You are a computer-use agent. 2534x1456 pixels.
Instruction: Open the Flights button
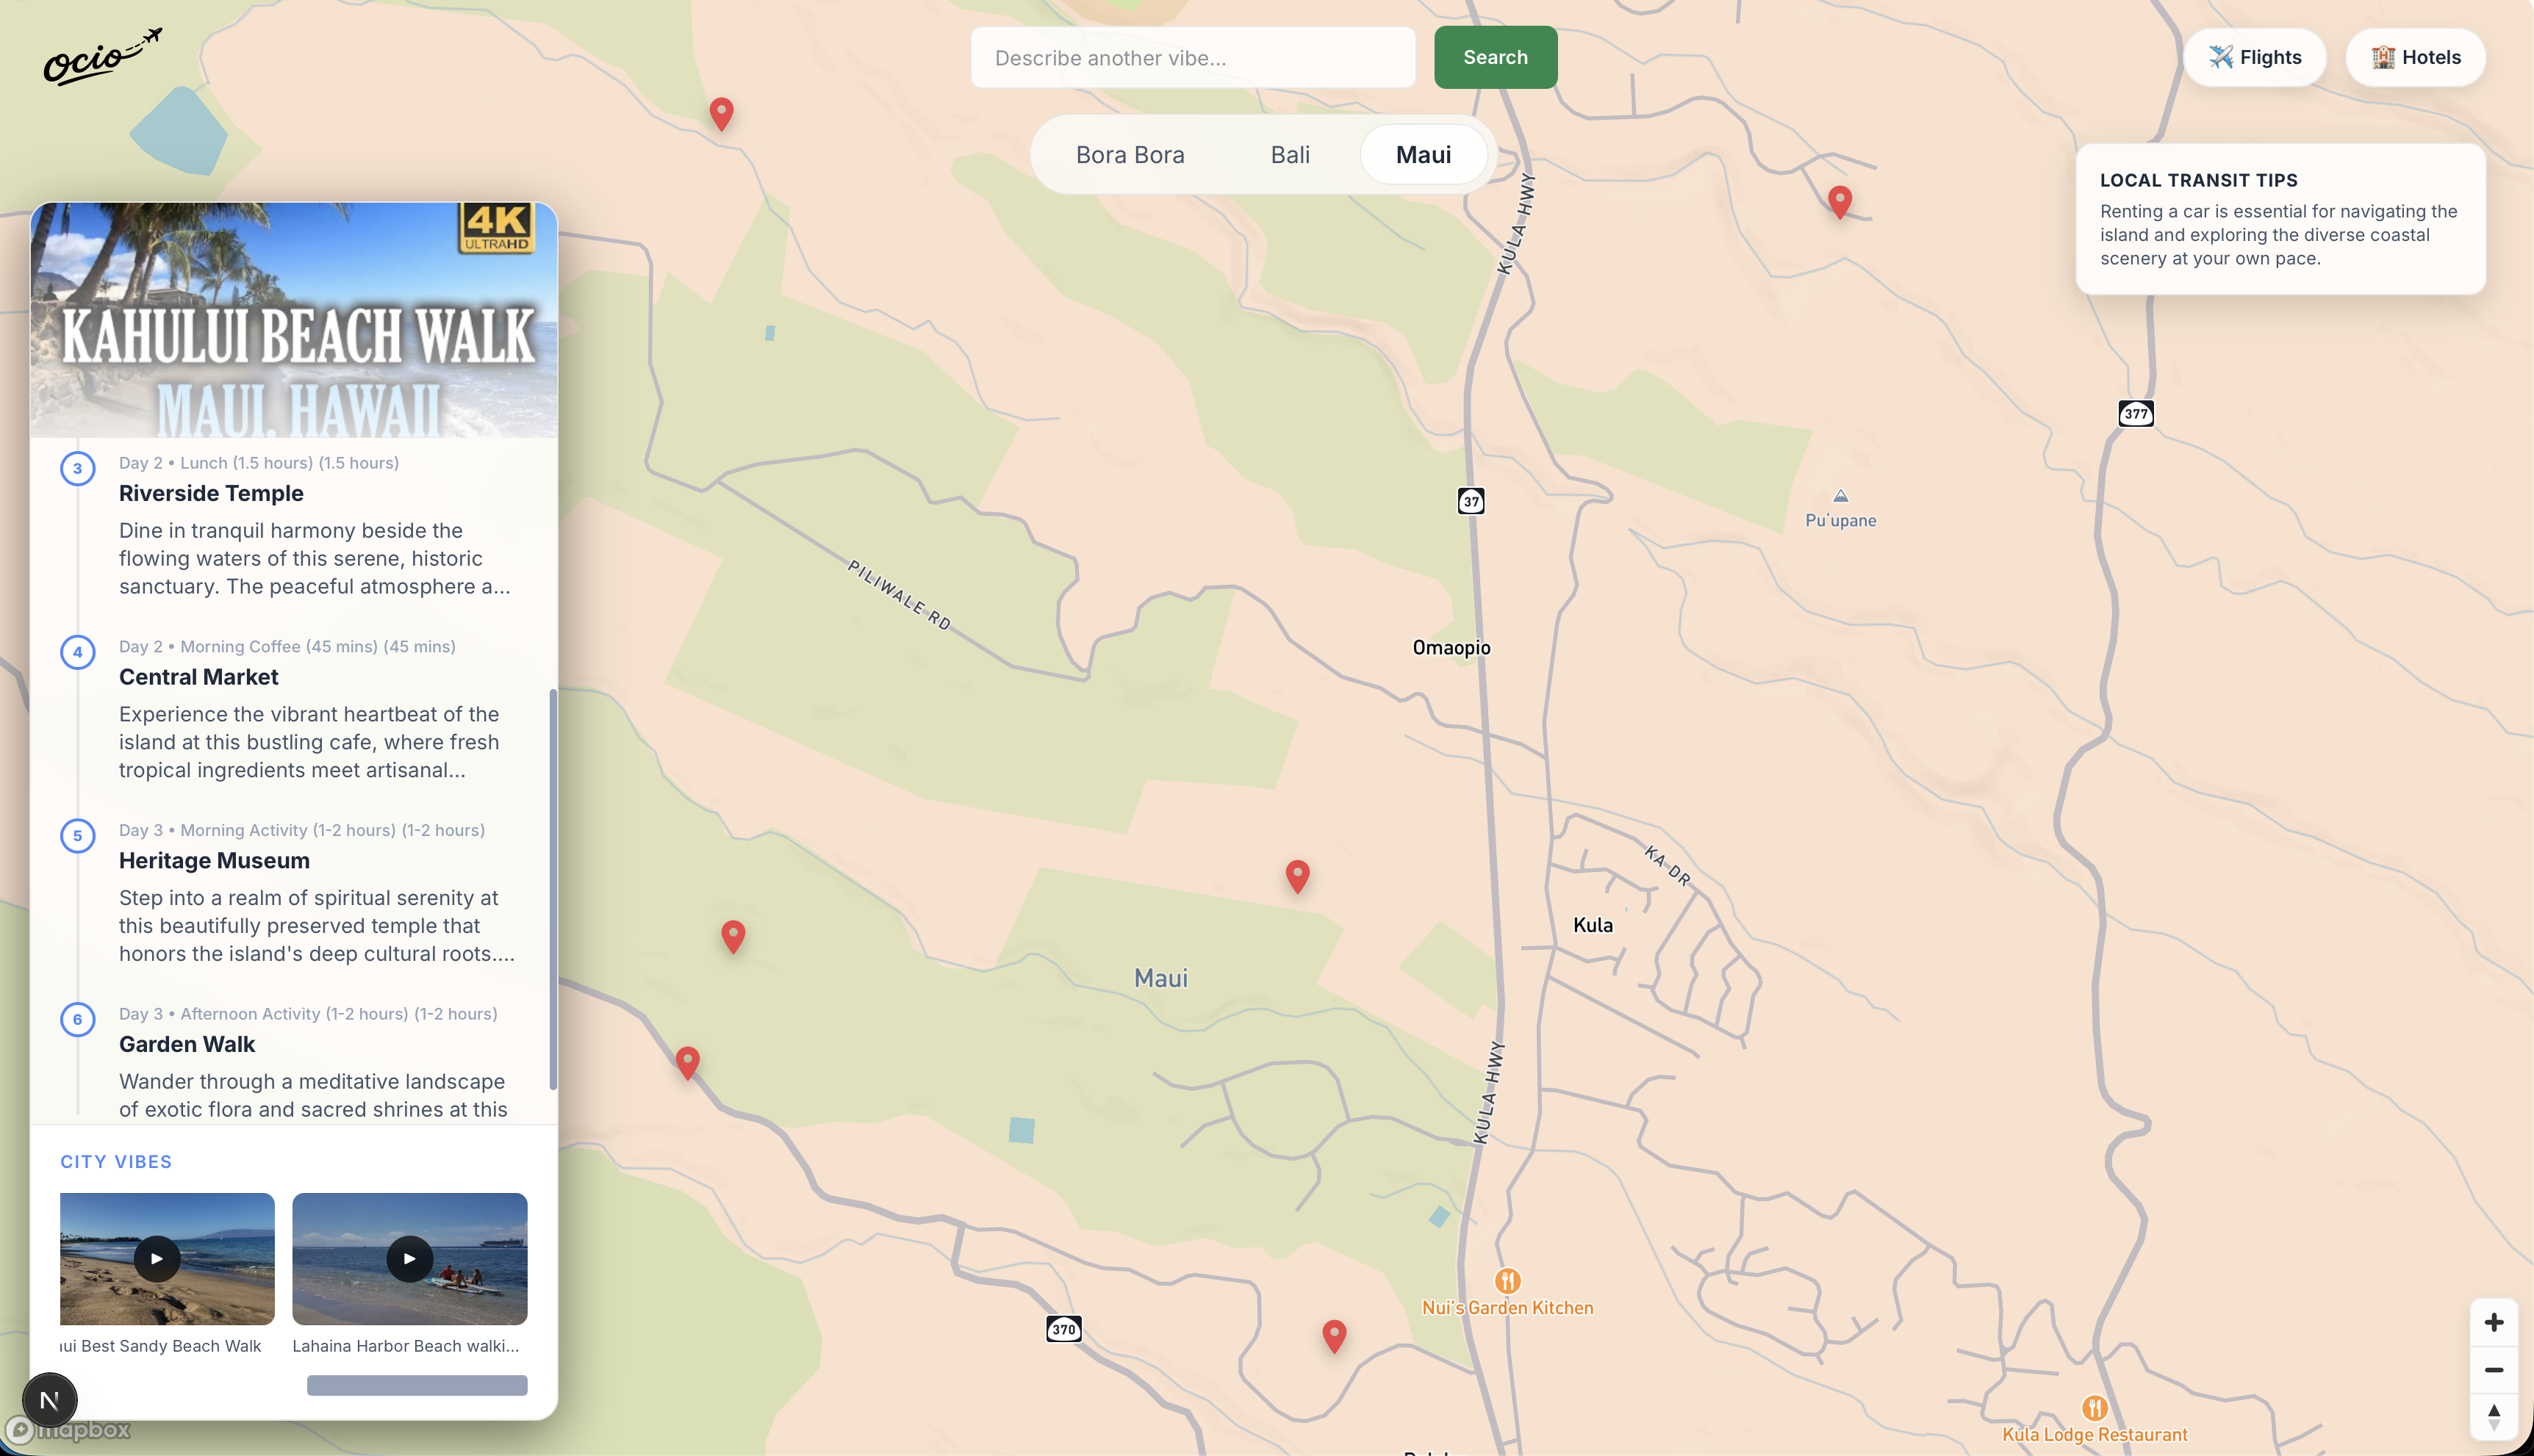2254,57
